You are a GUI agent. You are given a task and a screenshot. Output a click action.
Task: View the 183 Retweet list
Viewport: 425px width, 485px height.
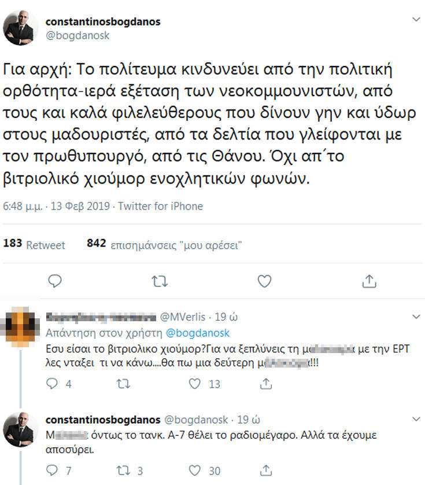(x=34, y=244)
